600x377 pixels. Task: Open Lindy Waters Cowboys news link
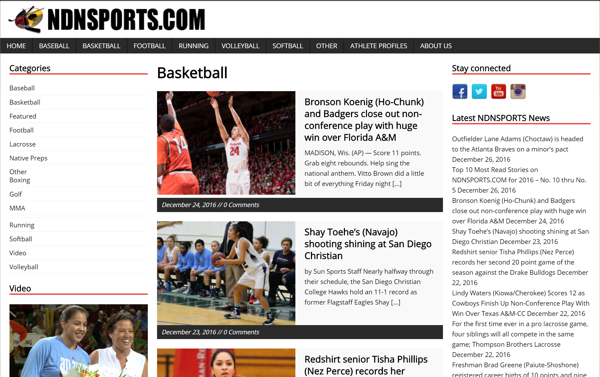pos(521,303)
